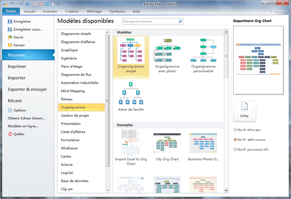Click the print preview icon in quick toolbar
The height and width of the screenshot is (199, 291).
(x=53, y=4)
